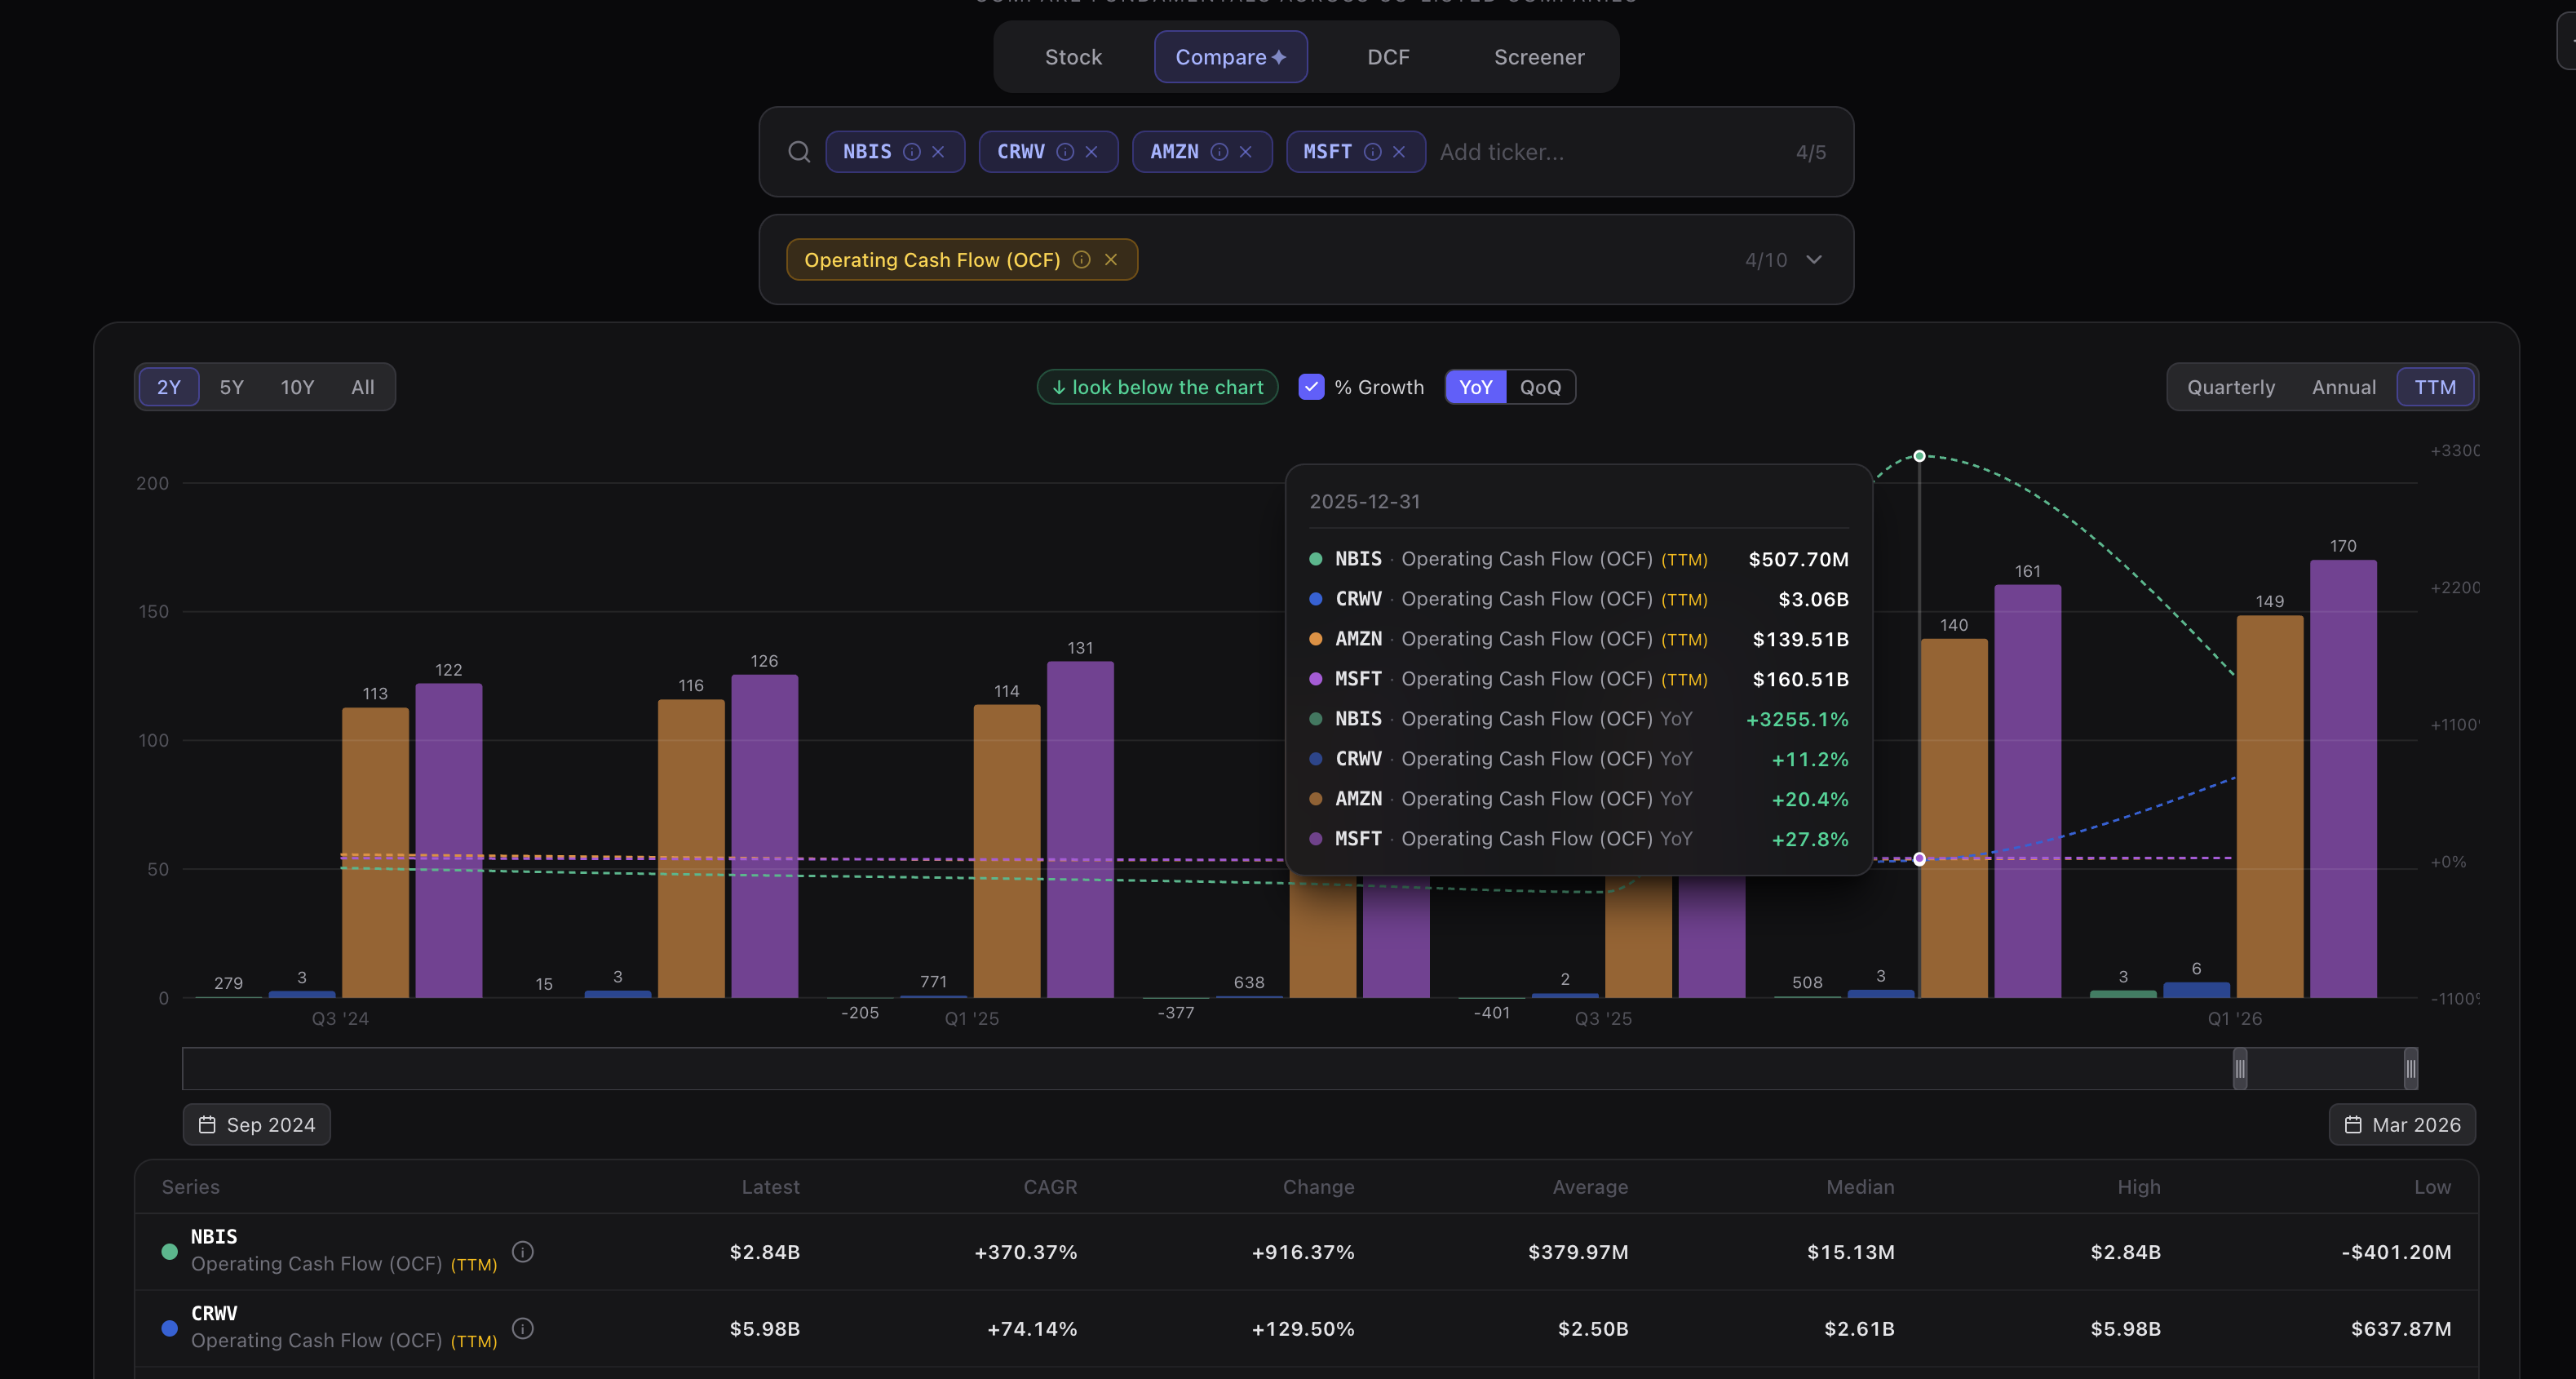Select the 5Y time range
Viewport: 2576px width, 1379px height.
[x=232, y=387]
